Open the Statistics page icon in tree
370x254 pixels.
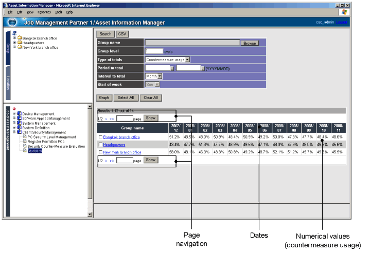(24, 151)
